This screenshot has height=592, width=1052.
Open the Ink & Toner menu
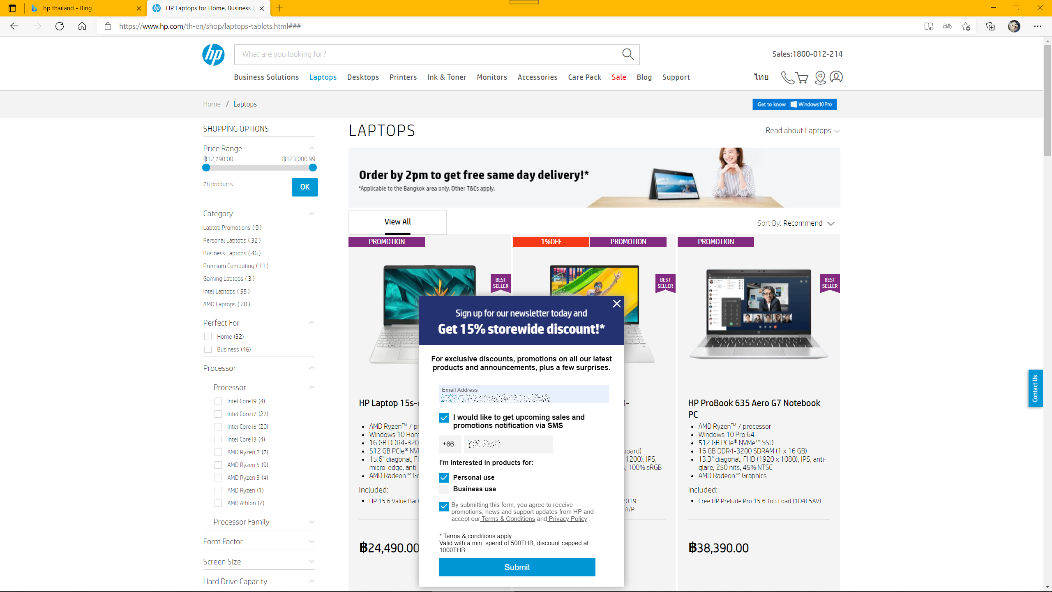click(x=447, y=77)
